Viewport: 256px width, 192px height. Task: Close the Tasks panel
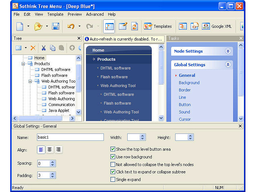[x=241, y=38]
